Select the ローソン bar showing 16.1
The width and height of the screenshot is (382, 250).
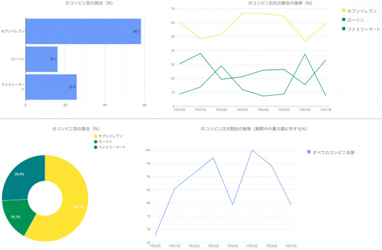[x=41, y=59]
